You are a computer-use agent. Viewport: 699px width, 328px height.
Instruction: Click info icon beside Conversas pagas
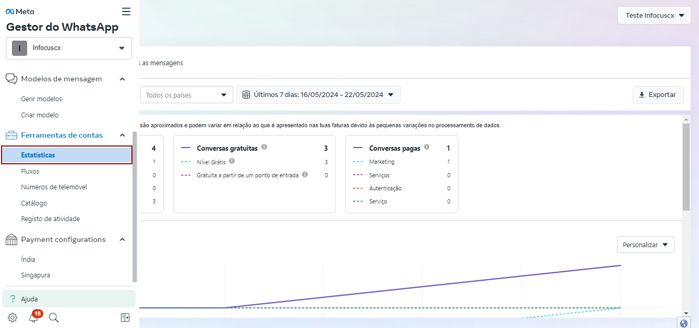427,148
